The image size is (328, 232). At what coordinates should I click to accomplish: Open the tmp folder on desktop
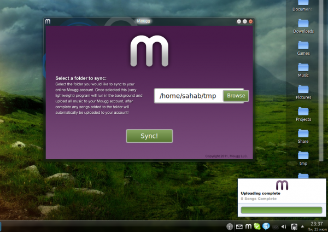pyautogui.click(x=303, y=158)
